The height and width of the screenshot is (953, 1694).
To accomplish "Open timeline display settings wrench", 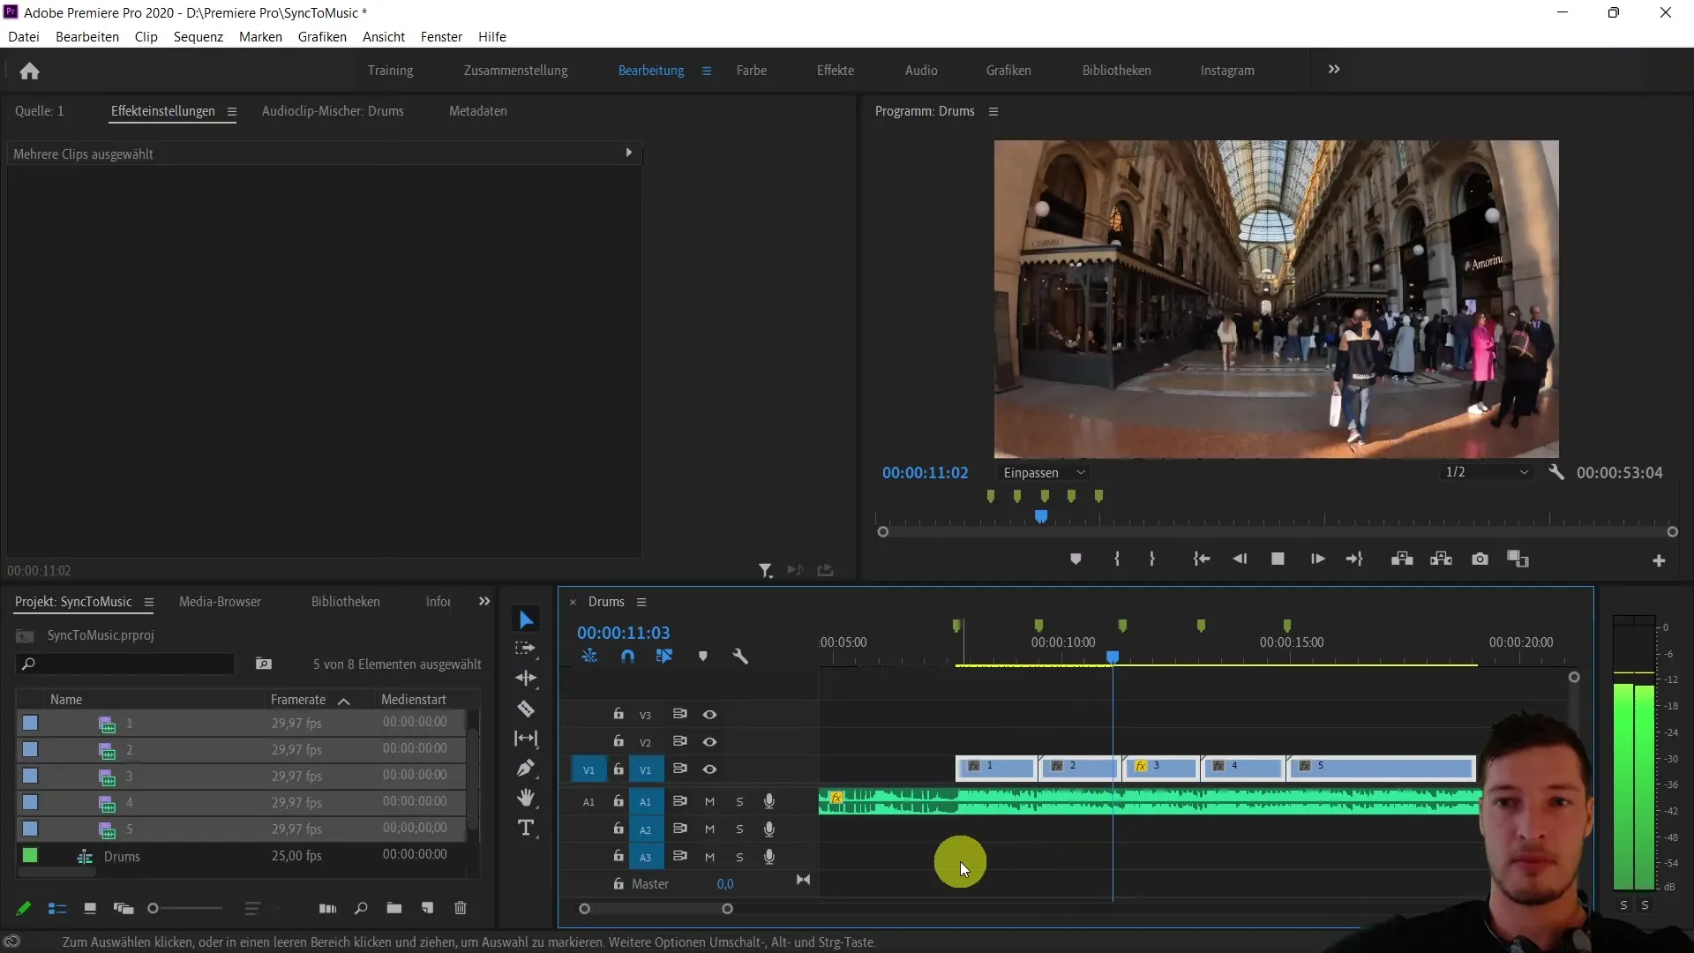I will (740, 657).
